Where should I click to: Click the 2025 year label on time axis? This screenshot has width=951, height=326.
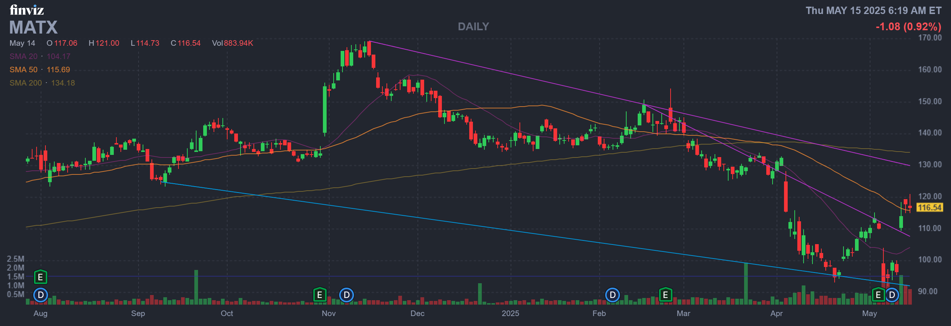510,313
